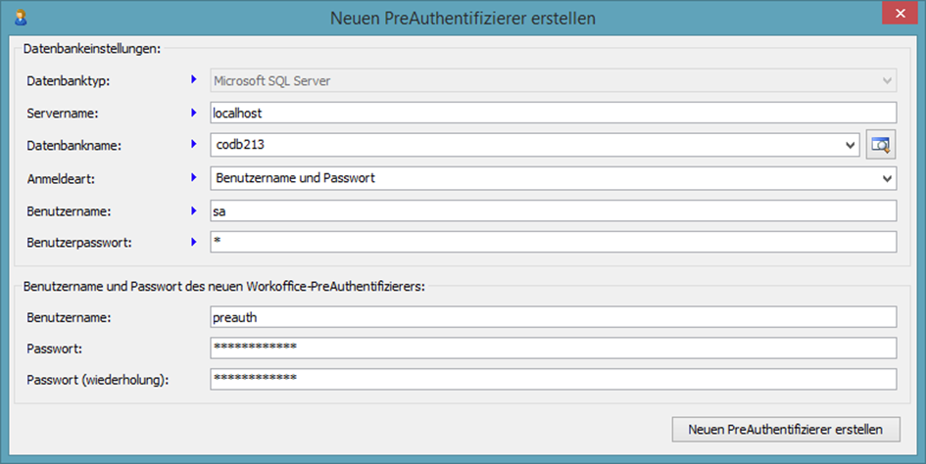
Task: Click the application icon in title bar
Action: tap(19, 18)
